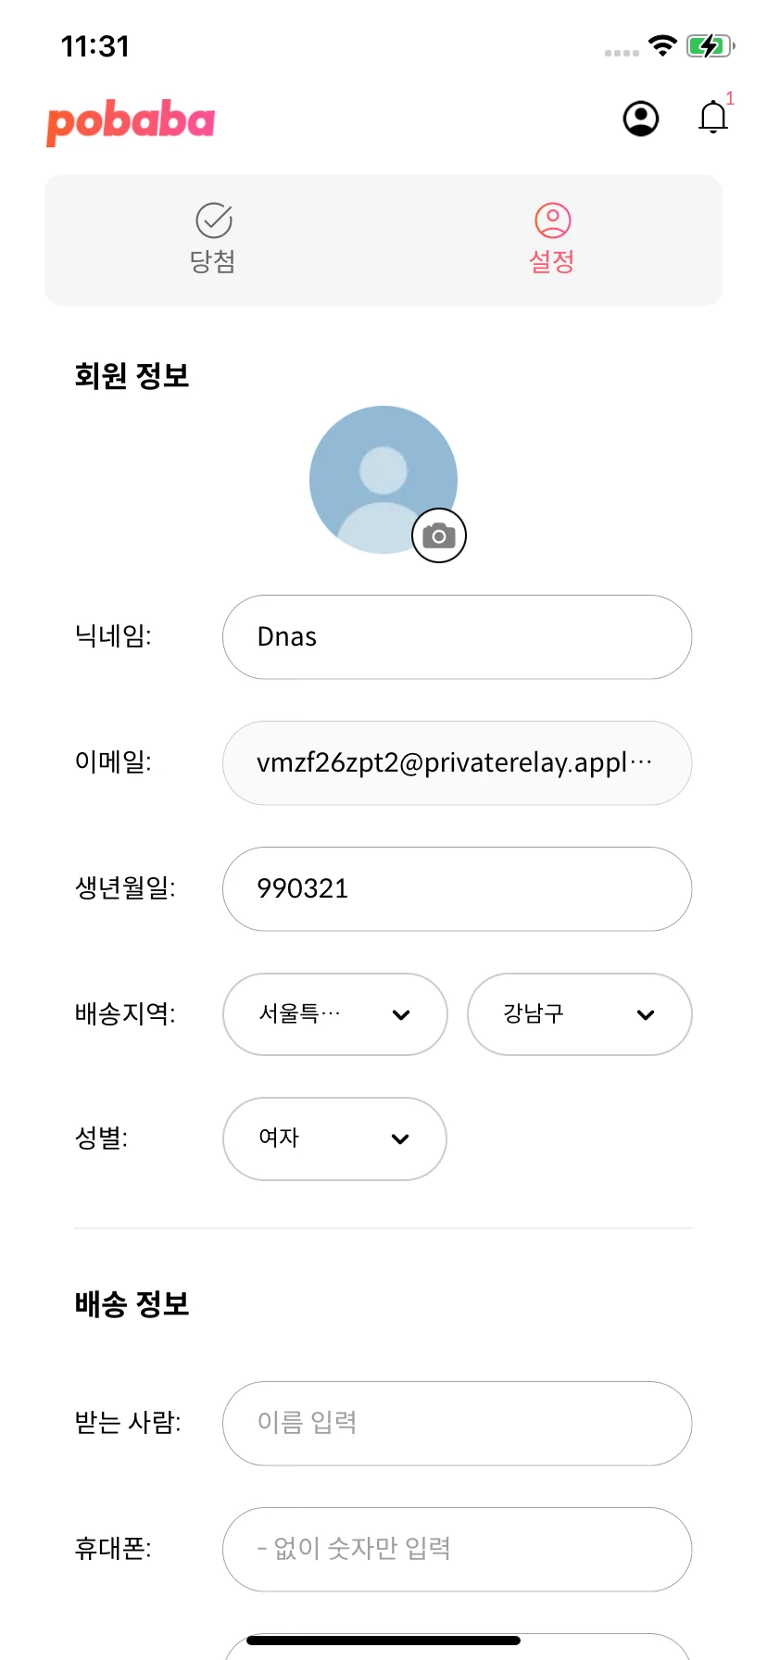The width and height of the screenshot is (767, 1660).
Task: Expand the 서울특… region dropdown
Action: click(x=335, y=1014)
